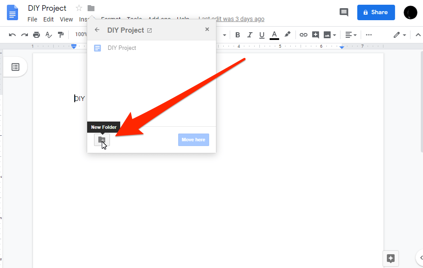Open the Insert image dropdown arrow
The width and height of the screenshot is (423, 268).
point(335,35)
